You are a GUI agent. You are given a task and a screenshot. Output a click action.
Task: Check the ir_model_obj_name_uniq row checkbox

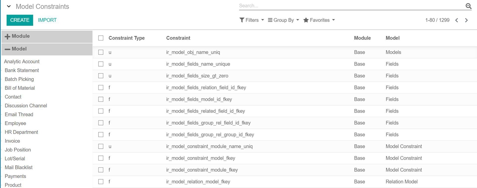[x=101, y=52]
